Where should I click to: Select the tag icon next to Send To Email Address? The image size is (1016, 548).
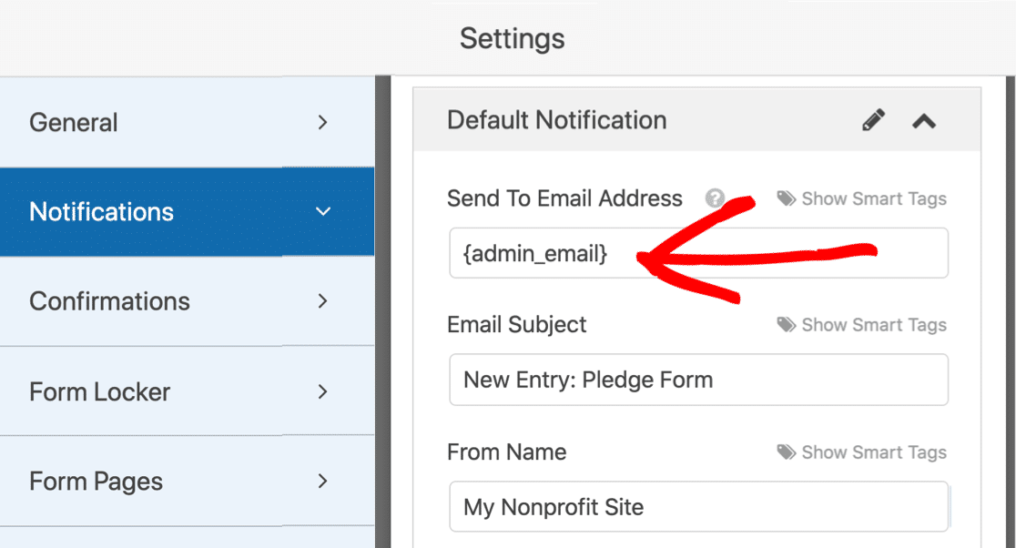click(785, 198)
